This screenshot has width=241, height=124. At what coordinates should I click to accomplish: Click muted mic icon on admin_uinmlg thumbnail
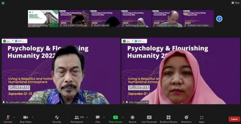pos(30,25)
